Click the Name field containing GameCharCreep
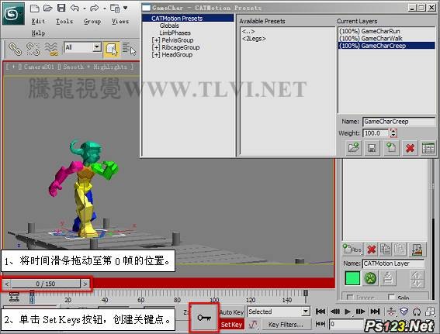 (398, 122)
